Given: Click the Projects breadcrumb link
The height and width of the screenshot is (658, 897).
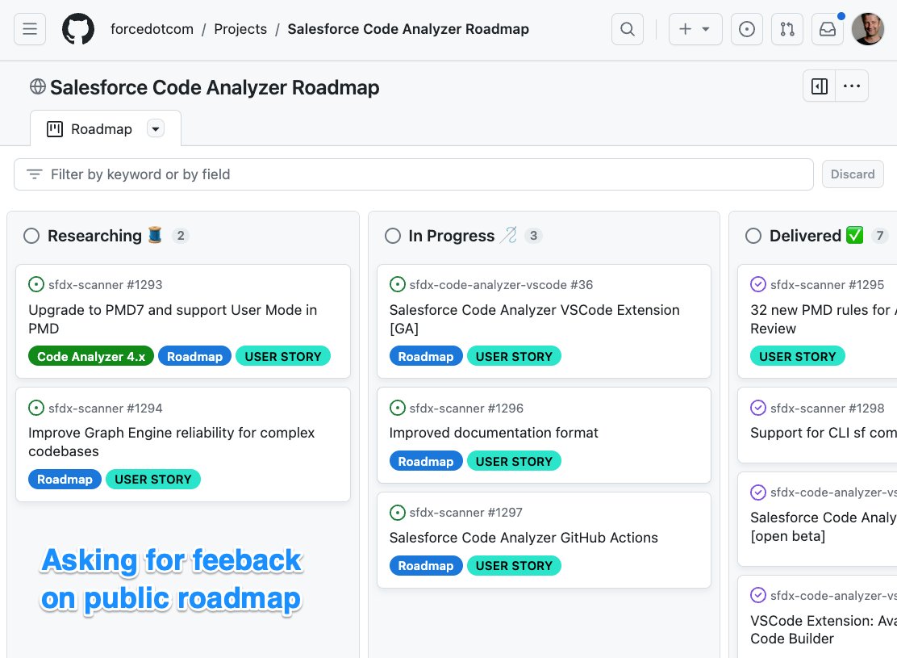Looking at the screenshot, I should 240,28.
